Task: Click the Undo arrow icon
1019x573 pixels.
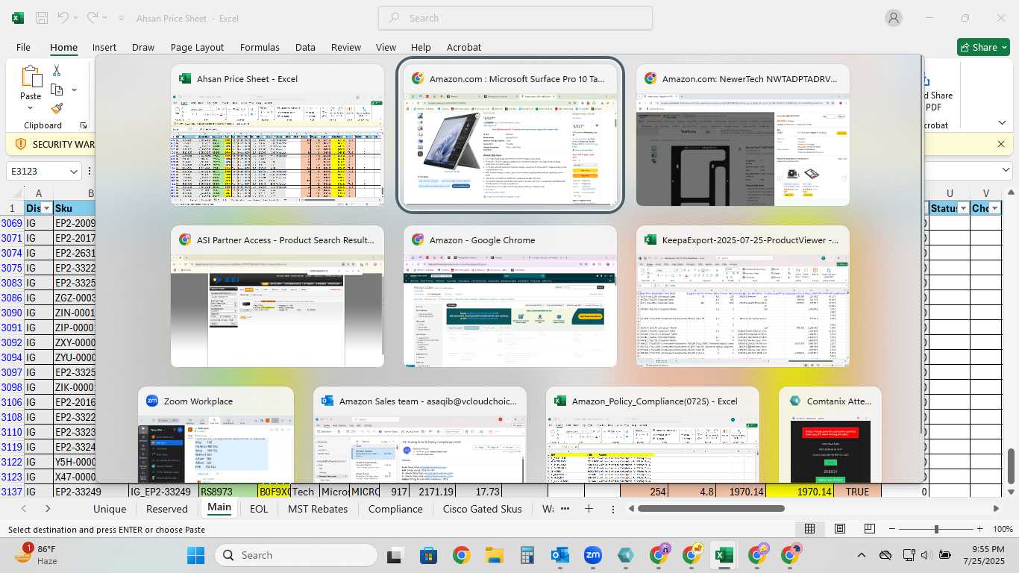Action: (x=63, y=17)
